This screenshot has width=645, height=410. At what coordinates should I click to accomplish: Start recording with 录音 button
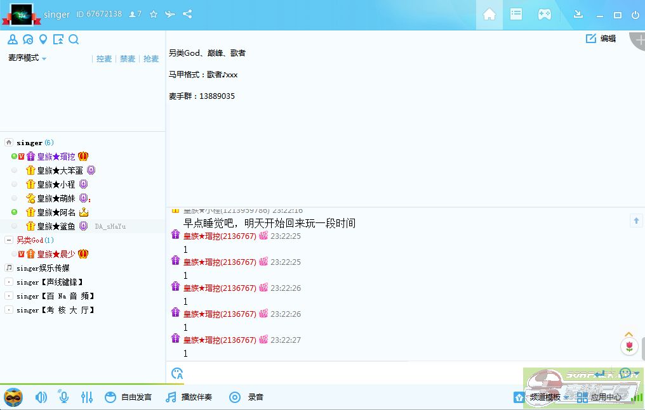(246, 397)
